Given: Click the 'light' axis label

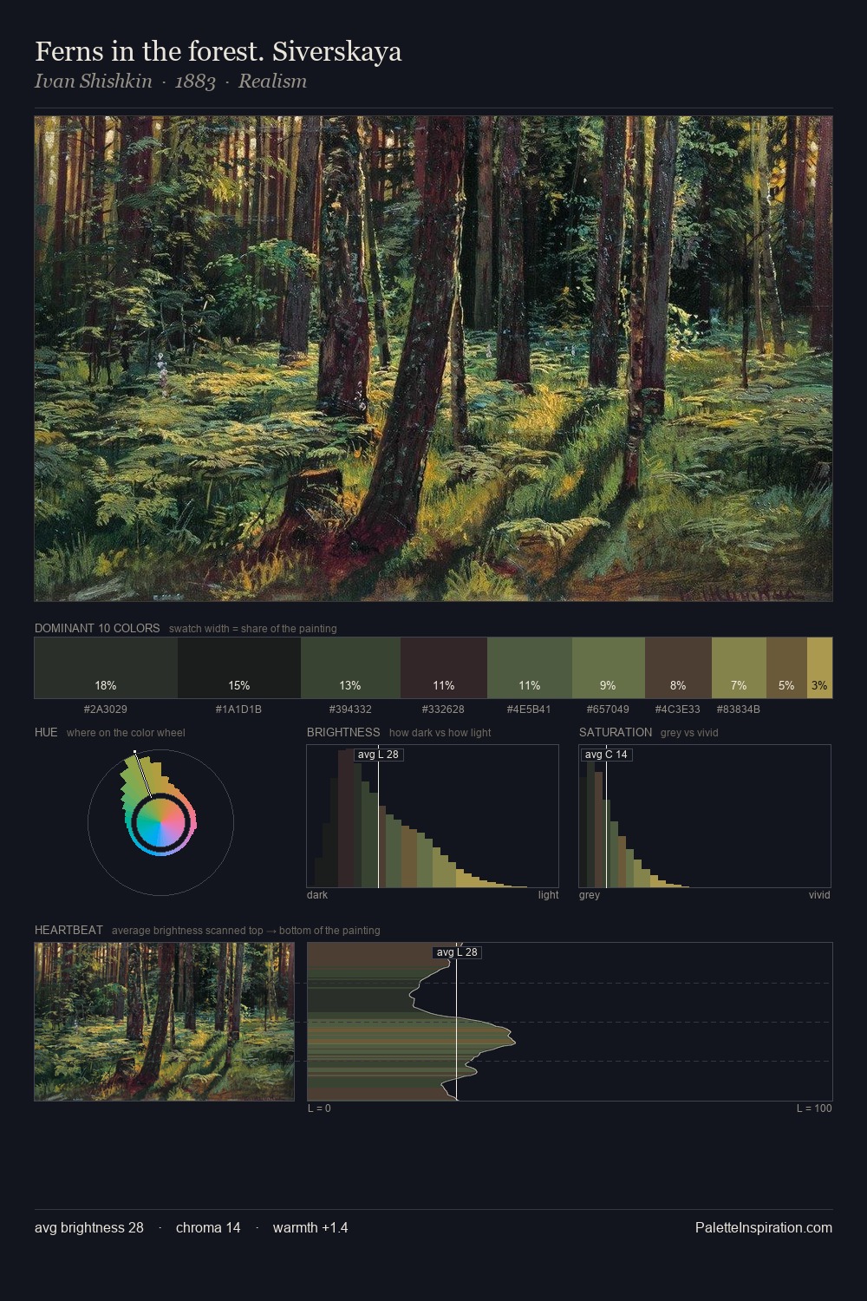Looking at the screenshot, I should coord(549,895).
